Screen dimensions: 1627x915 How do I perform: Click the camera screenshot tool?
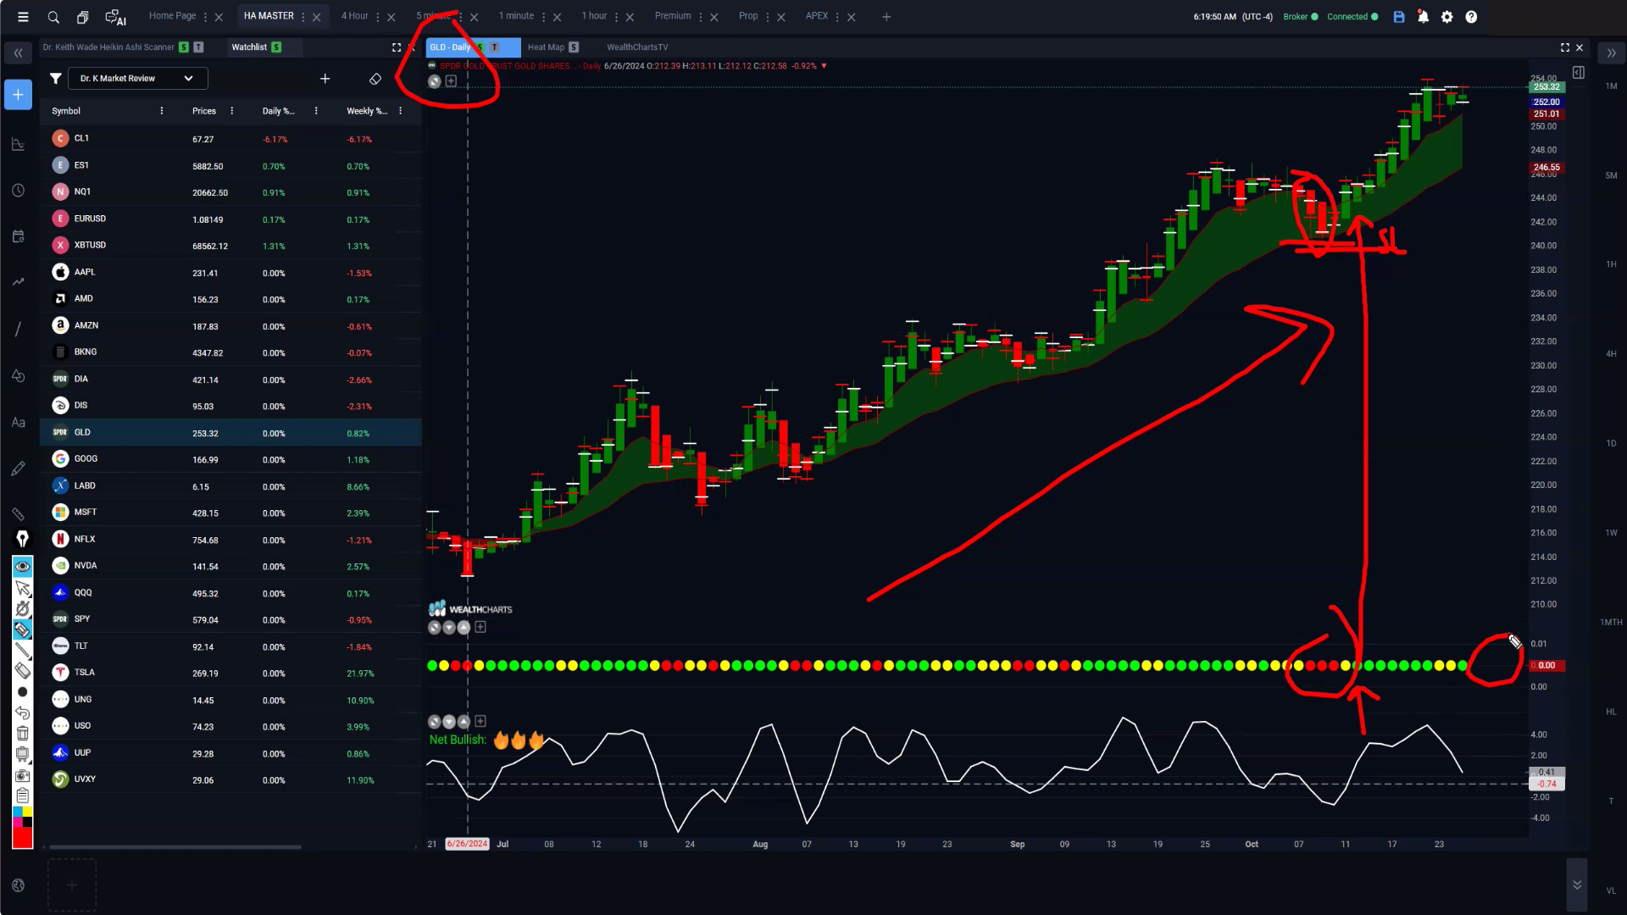pos(22,775)
